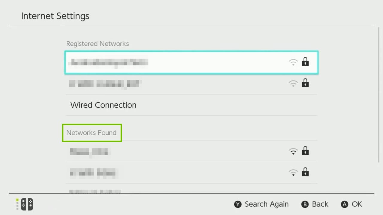Image resolution: width=383 pixels, height=215 pixels.
Task: Click the Networks Found section header
Action: click(x=92, y=133)
